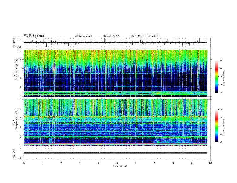237x183 pixels.
Task: Click the ch.3(V) axis label
Action: [x=14, y=153]
